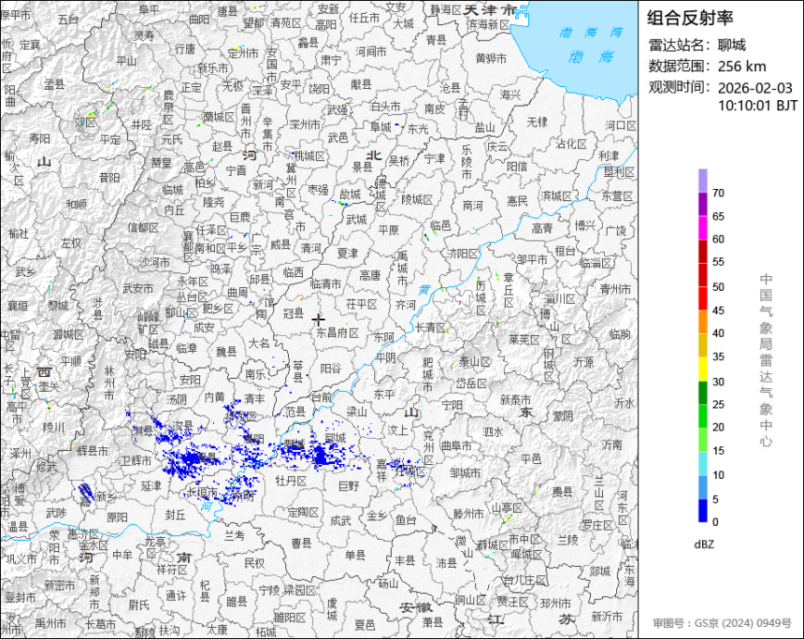Select the orange 40–45 dBZ legend band
This screenshot has height=639, width=804.
point(702,322)
